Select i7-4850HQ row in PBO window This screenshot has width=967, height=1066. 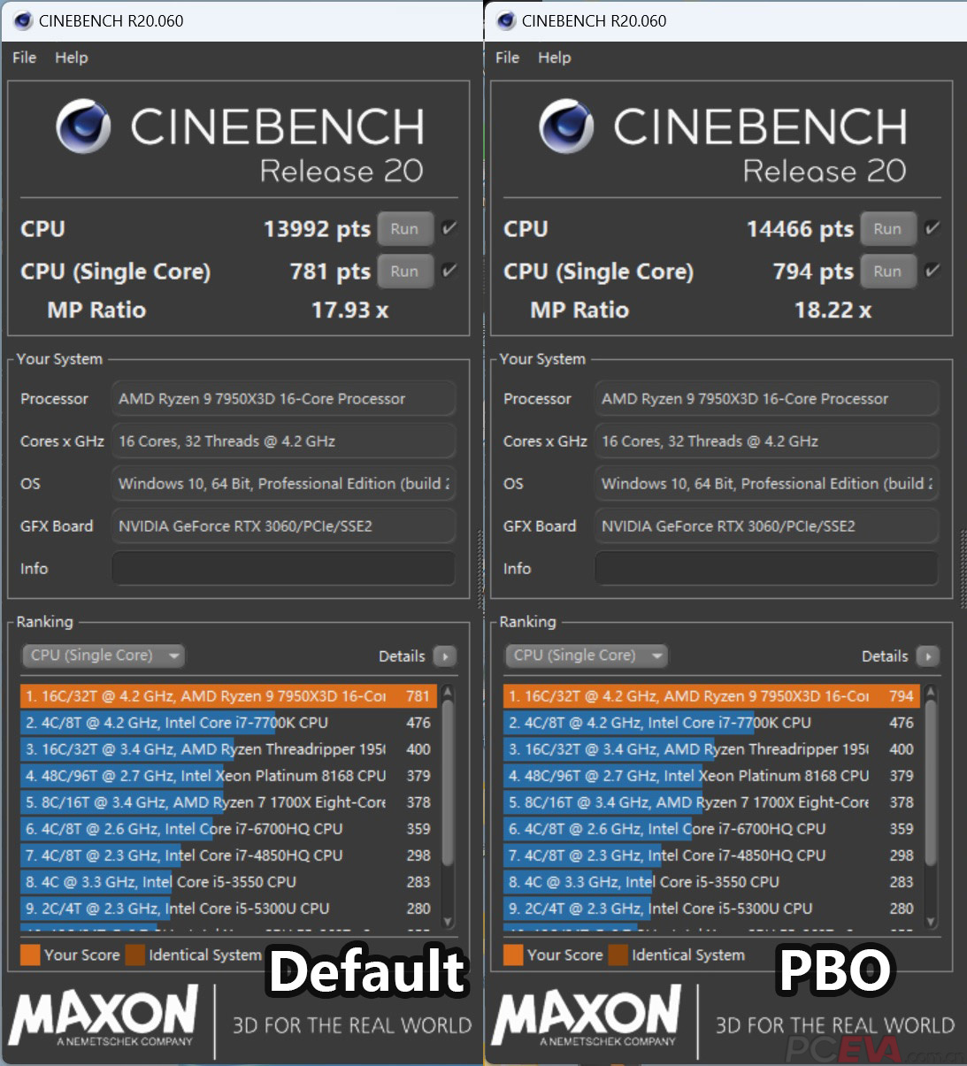pos(711,855)
